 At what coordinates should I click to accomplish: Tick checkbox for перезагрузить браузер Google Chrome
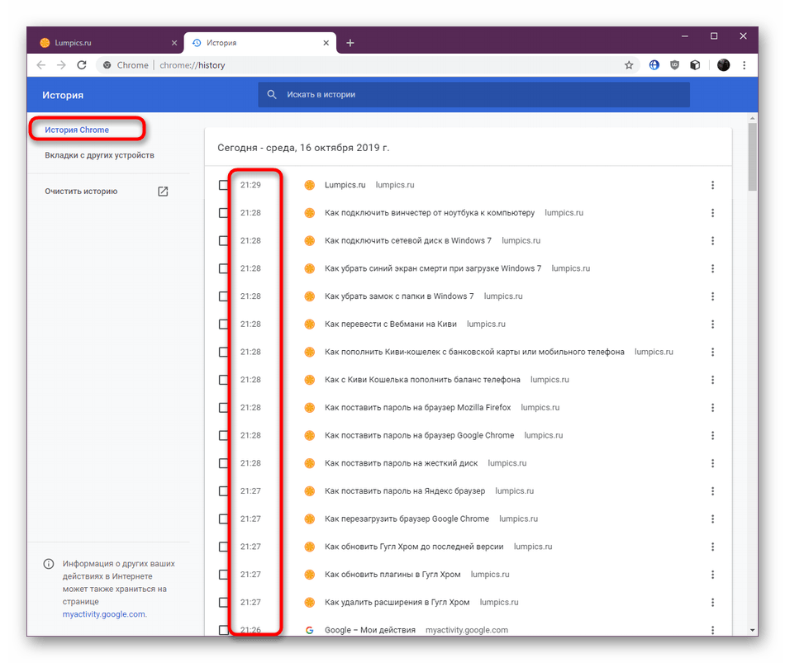pos(223,519)
